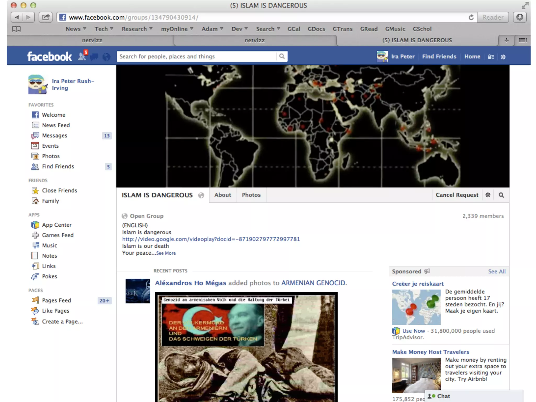This screenshot has width=536, height=402.
Task: Click Cancel Request button
Action: pos(457,195)
